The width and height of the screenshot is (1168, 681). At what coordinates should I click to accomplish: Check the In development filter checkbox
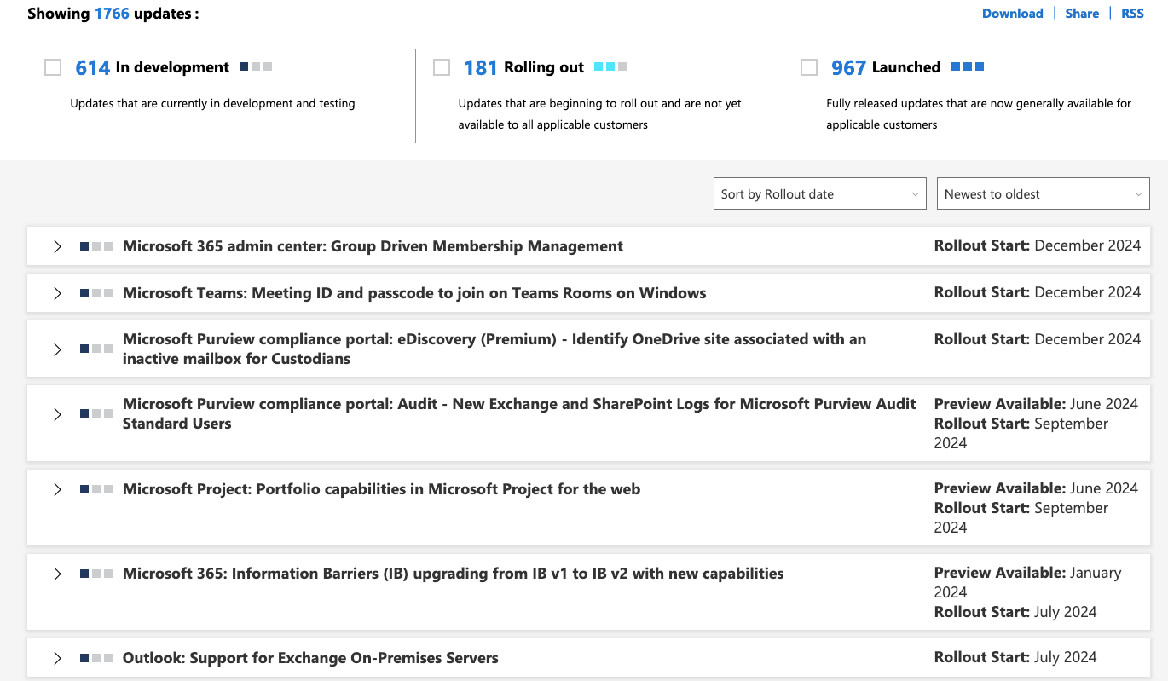(53, 67)
